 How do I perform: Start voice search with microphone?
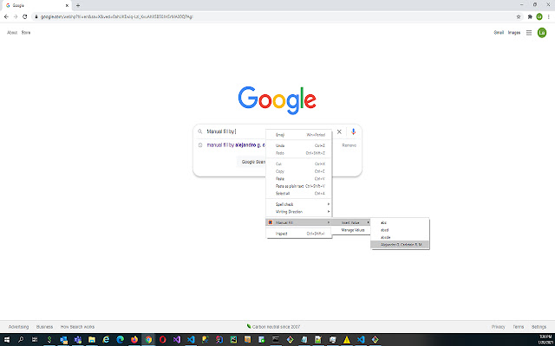(353, 131)
